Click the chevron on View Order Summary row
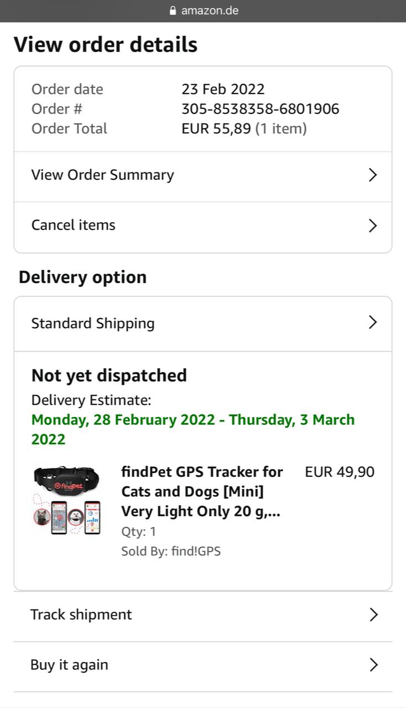The image size is (406, 708). coord(373,175)
